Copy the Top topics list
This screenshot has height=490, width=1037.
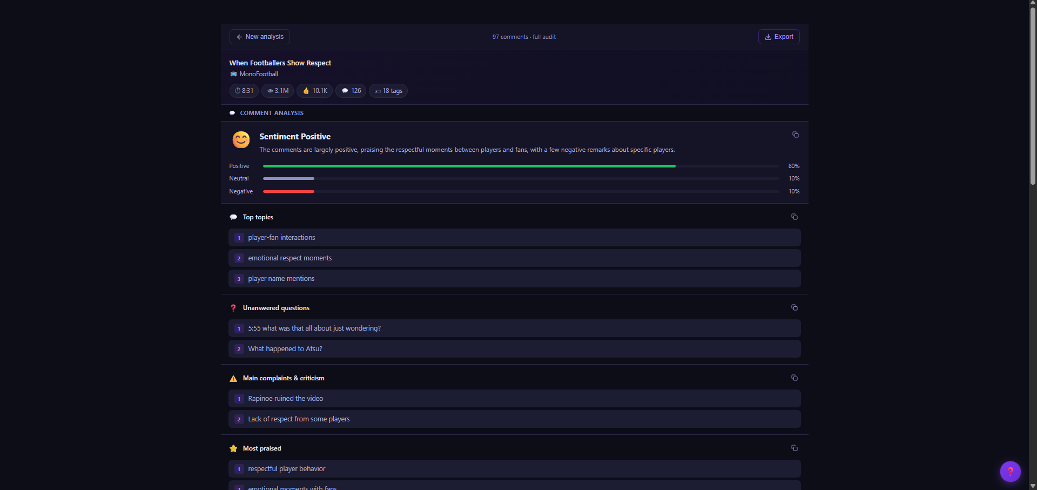coord(794,217)
